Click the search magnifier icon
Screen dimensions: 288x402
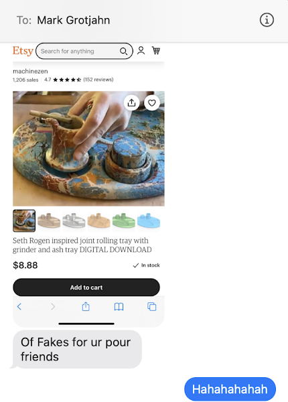click(x=123, y=52)
